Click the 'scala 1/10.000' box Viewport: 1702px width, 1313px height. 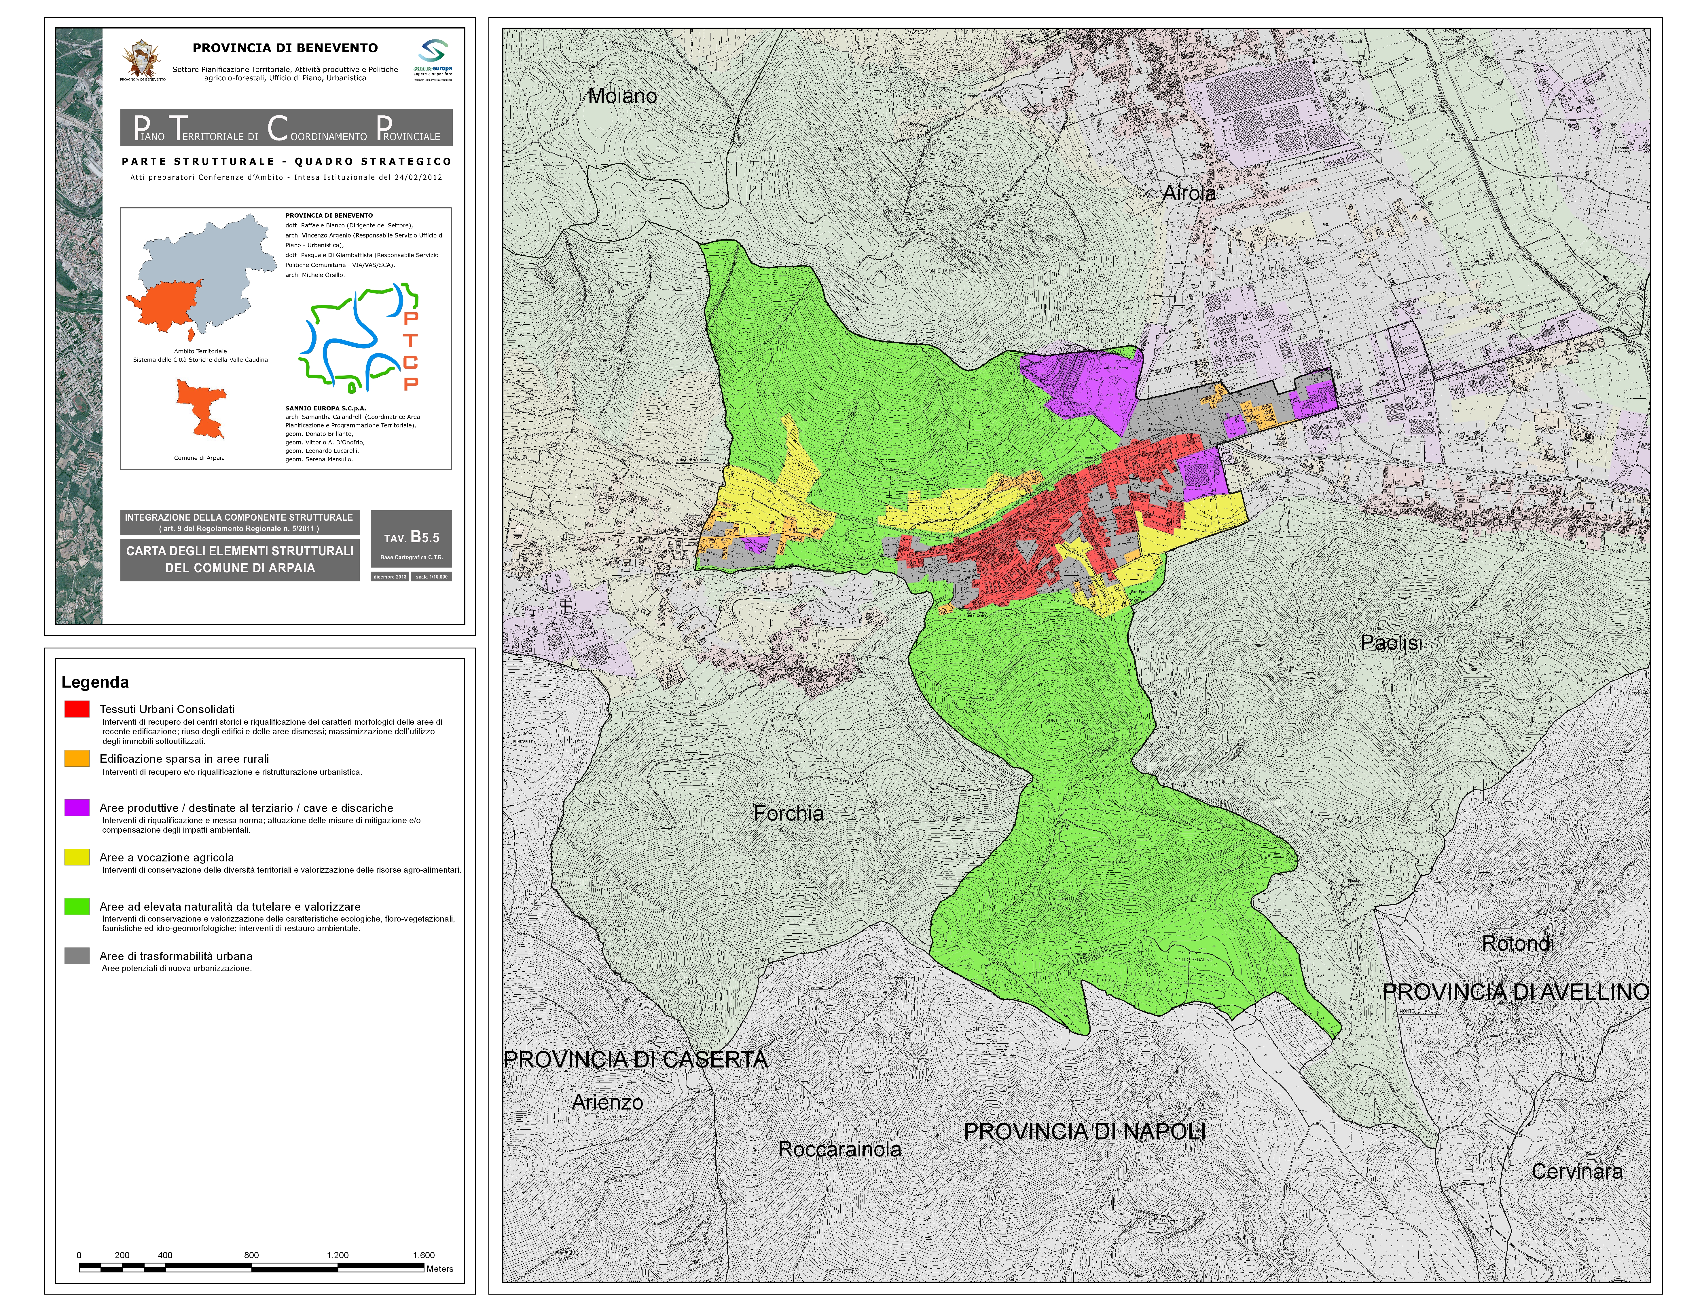[432, 577]
